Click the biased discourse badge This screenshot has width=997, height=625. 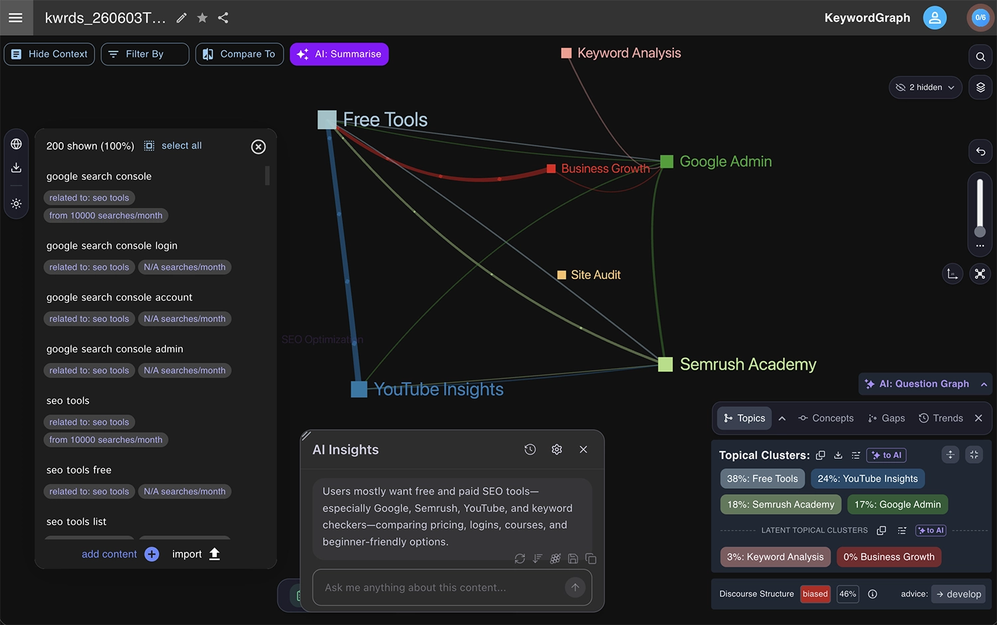(815, 594)
